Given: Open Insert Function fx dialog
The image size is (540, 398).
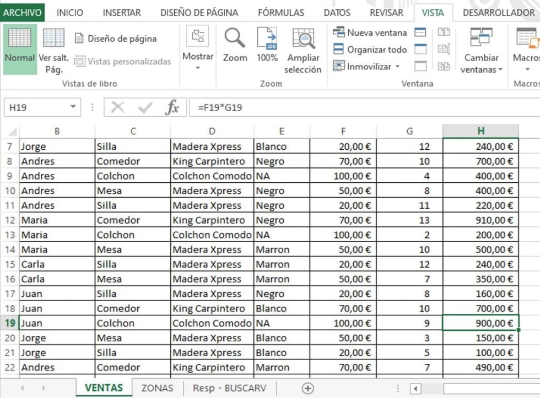Looking at the screenshot, I should pyautogui.click(x=172, y=107).
